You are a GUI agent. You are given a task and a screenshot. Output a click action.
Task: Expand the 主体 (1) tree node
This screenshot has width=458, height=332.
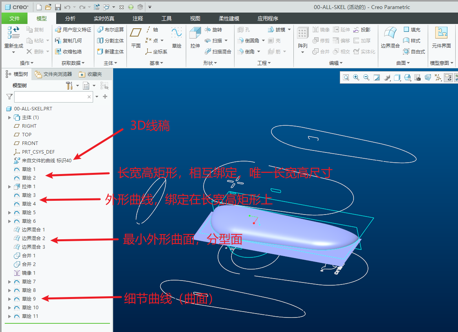pos(9,117)
